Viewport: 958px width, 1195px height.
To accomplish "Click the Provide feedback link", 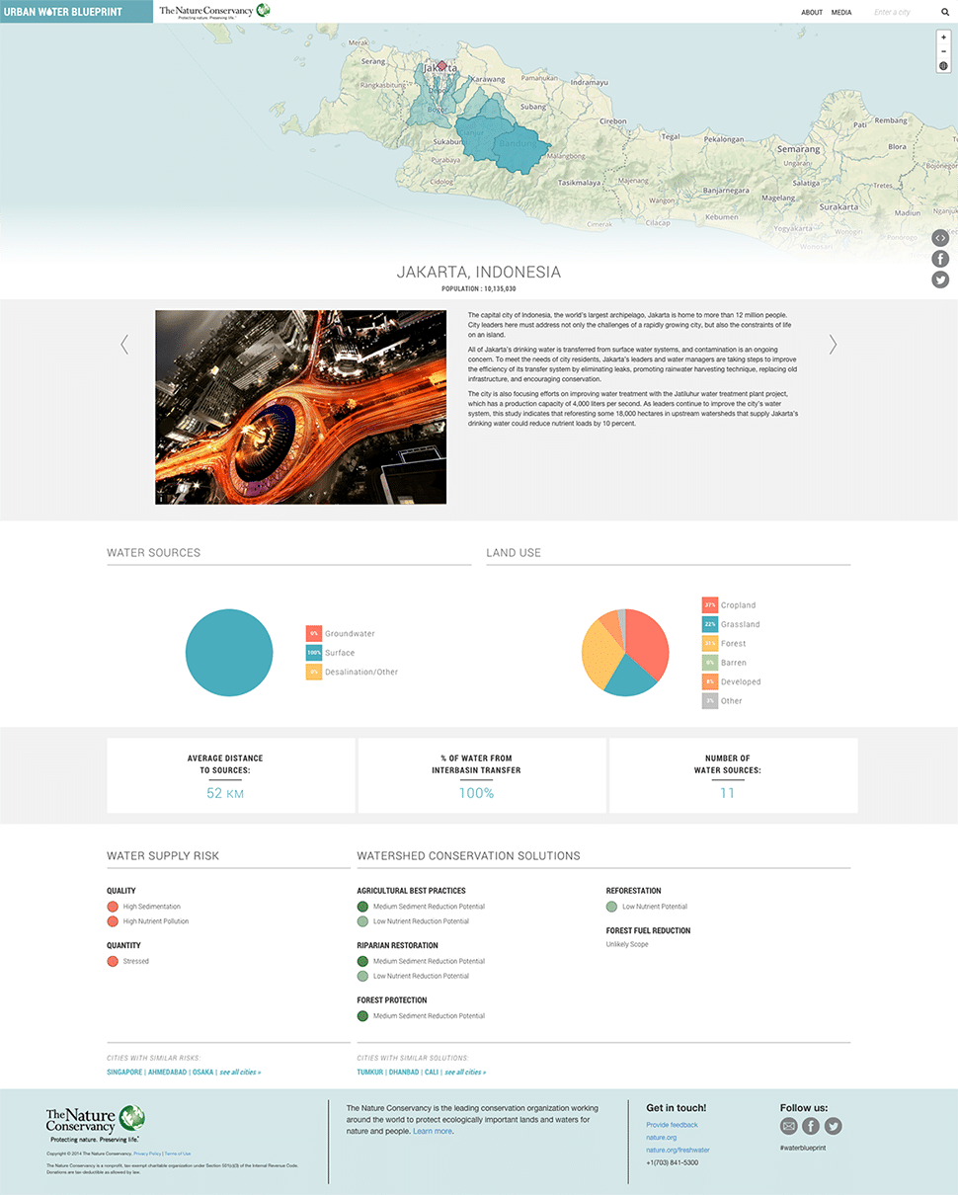I will tap(673, 1125).
